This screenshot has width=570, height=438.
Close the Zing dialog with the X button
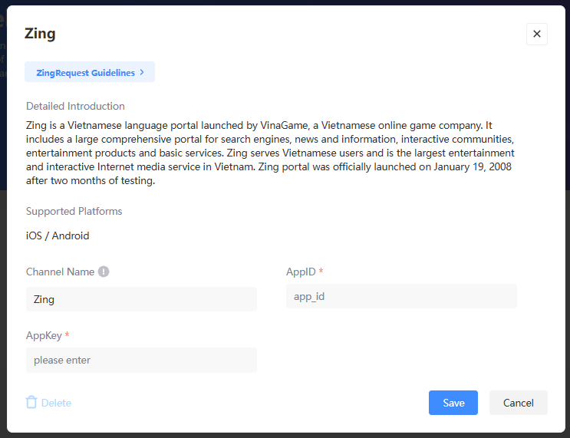(536, 34)
